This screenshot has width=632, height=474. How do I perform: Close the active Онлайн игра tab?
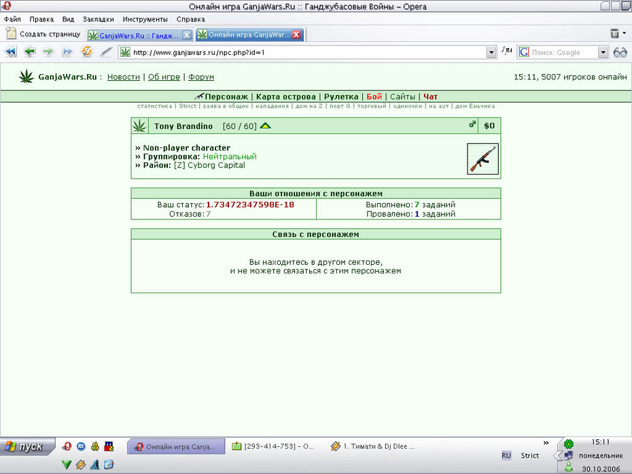(296, 35)
